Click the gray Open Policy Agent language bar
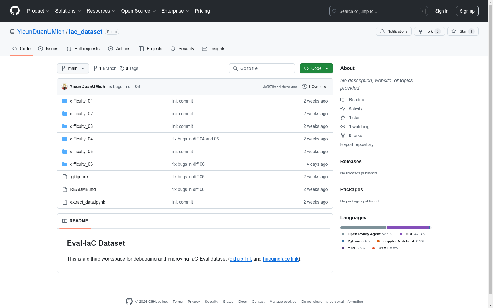This screenshot has width=493, height=308. (x=363, y=228)
